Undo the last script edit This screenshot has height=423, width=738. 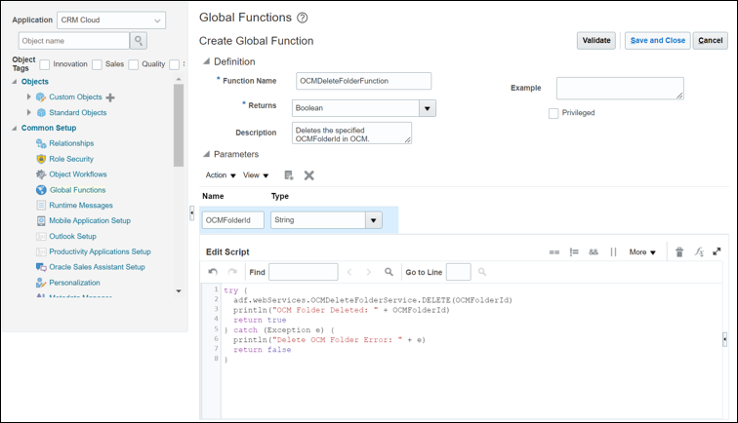click(x=213, y=272)
